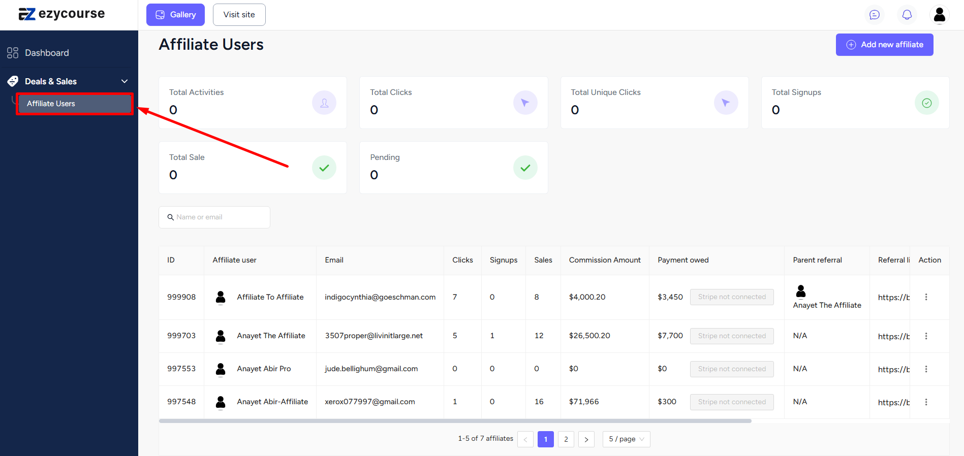Viewport: 964px width, 456px height.
Task: Collapse the Deals & Sales chevron
Action: tap(125, 81)
